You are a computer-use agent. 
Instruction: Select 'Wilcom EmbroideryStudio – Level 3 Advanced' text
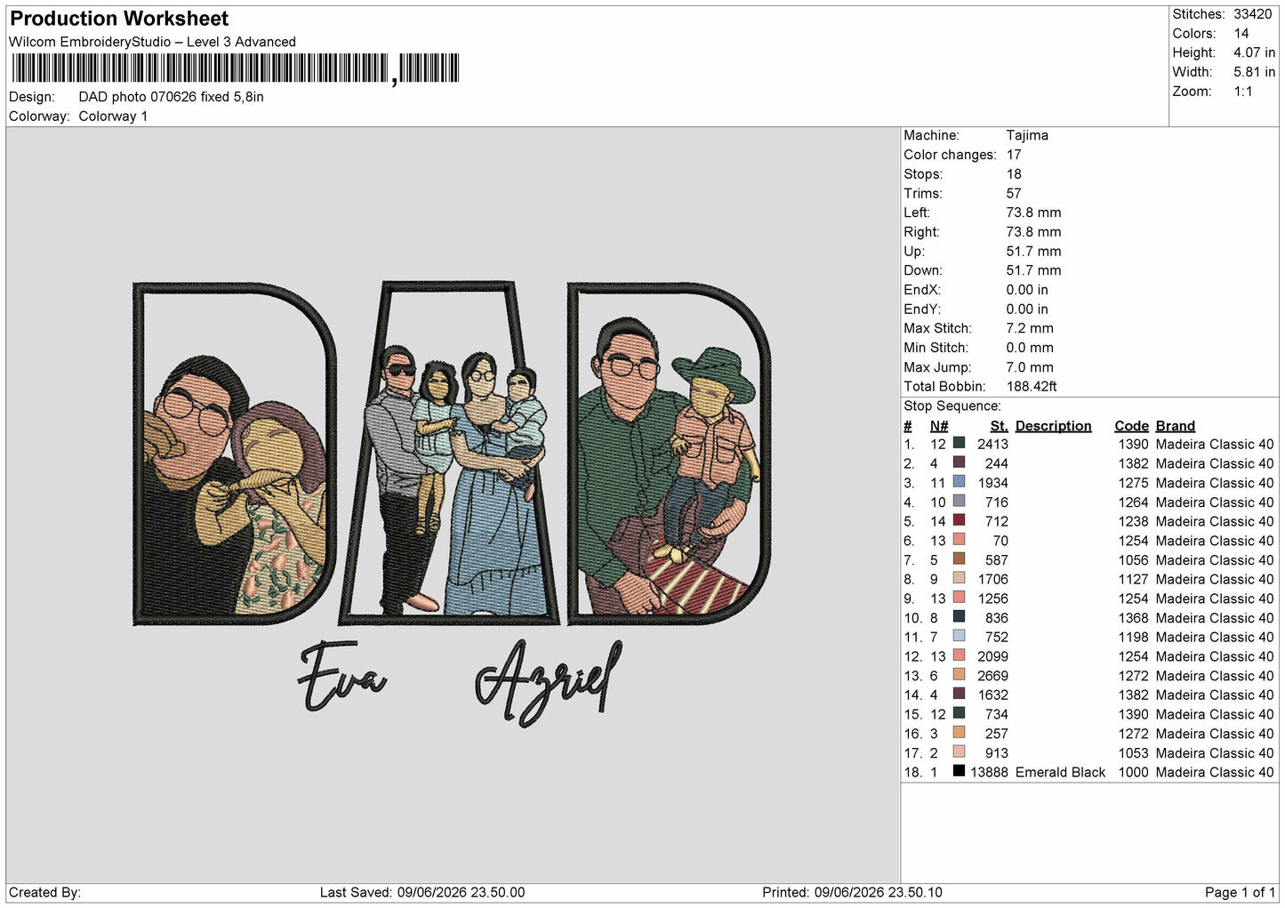click(x=152, y=42)
